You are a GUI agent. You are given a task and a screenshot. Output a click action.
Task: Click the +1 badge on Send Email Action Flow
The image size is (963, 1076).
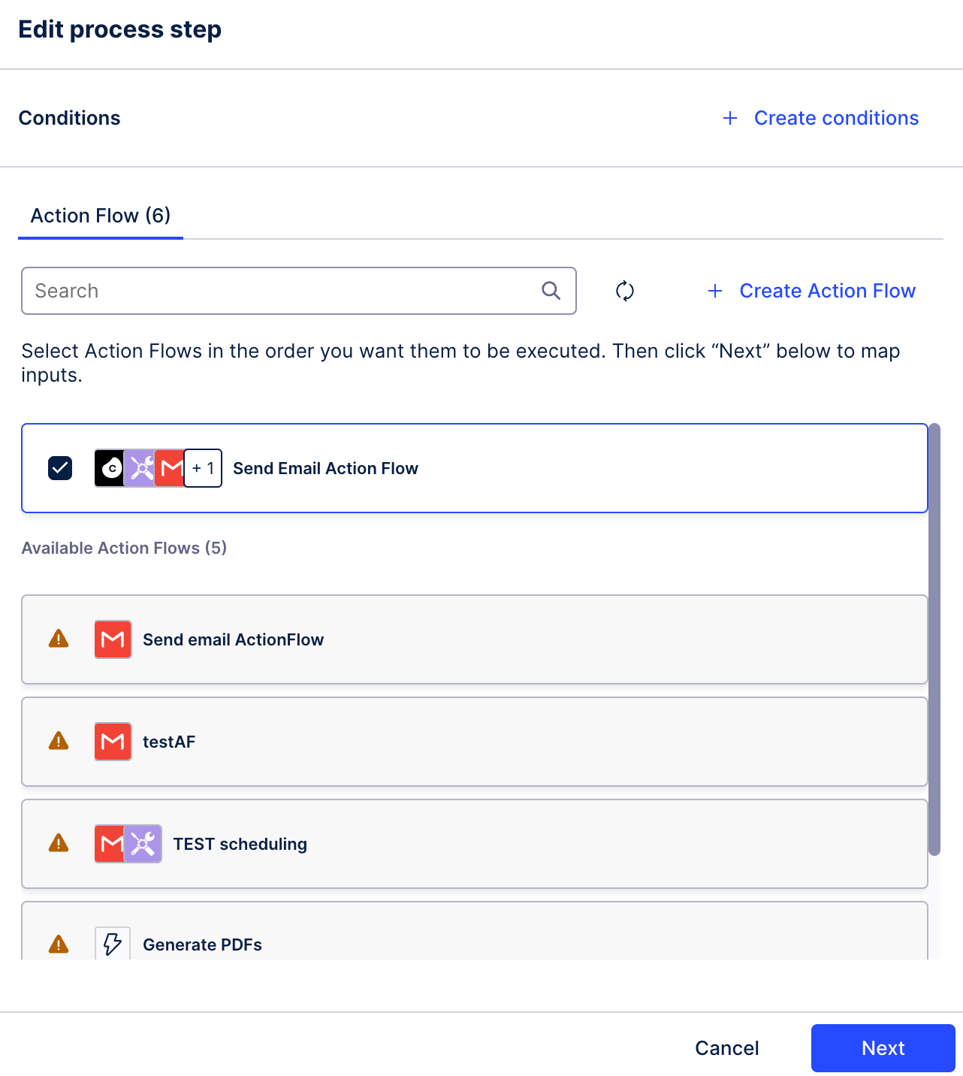203,468
